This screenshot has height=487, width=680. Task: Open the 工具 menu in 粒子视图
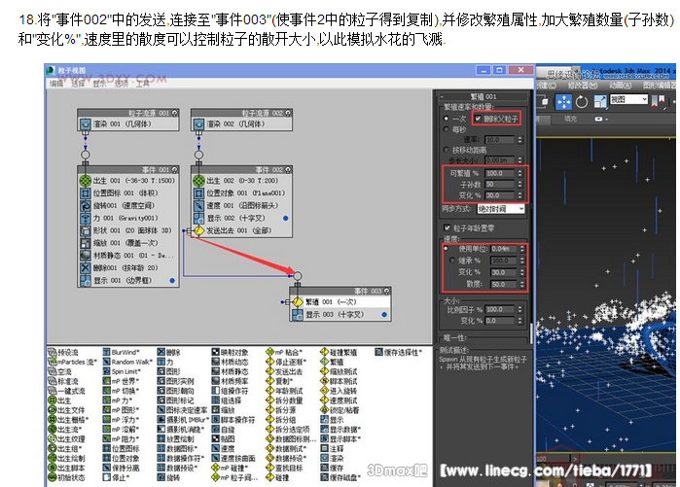click(143, 84)
